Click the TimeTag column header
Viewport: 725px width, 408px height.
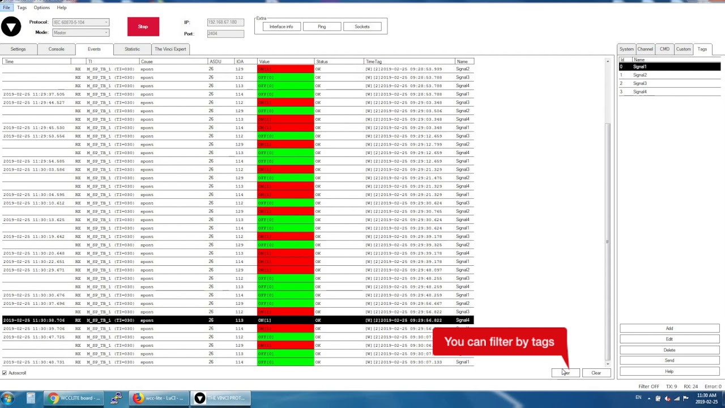click(x=409, y=61)
